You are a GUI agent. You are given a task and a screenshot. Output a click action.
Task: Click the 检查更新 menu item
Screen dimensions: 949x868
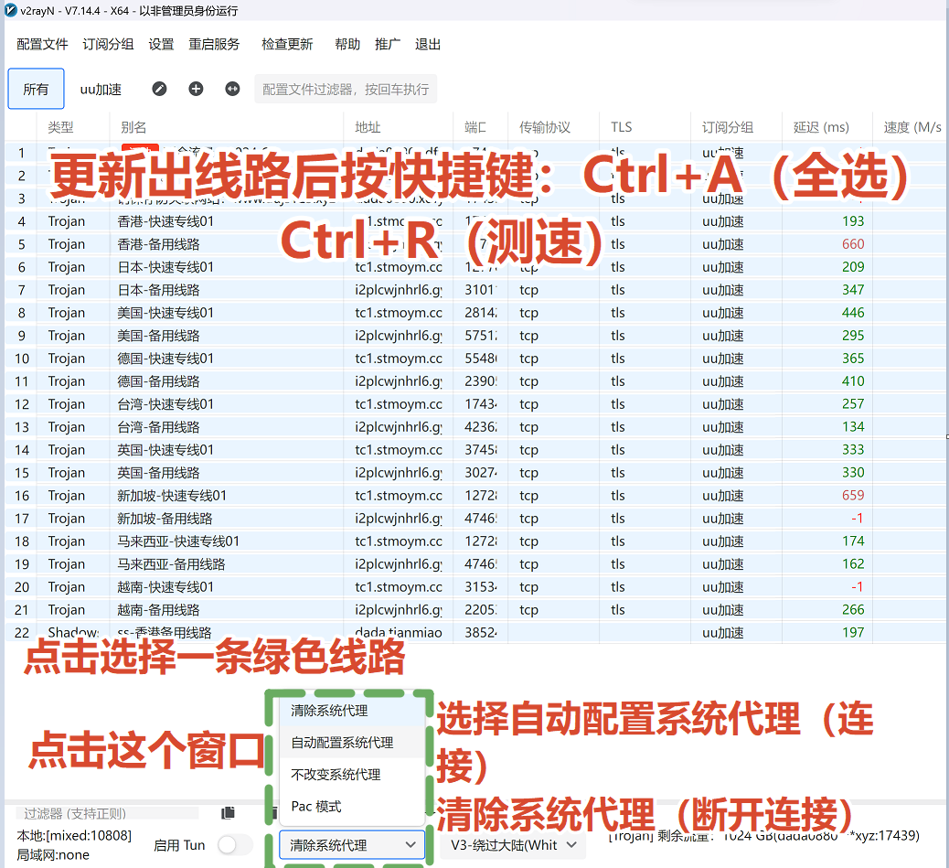pos(287,44)
